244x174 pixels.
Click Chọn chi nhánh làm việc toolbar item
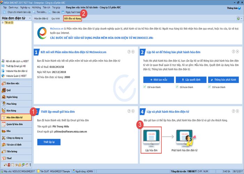[x=17, y=12]
